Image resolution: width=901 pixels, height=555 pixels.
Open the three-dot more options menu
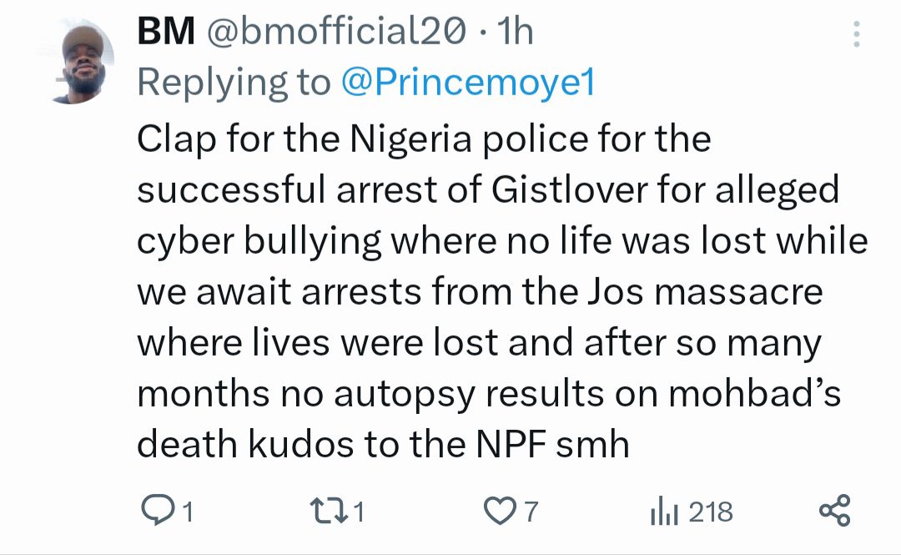[x=856, y=35]
